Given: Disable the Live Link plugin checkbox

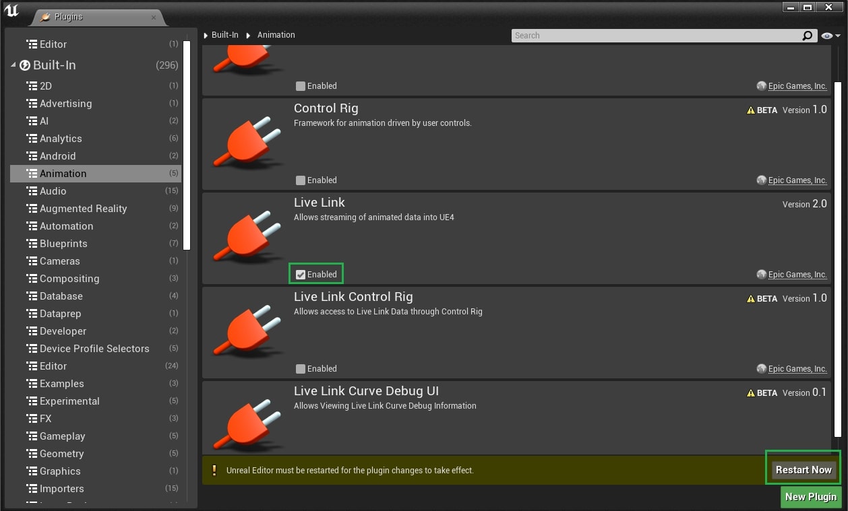Looking at the screenshot, I should pyautogui.click(x=301, y=275).
